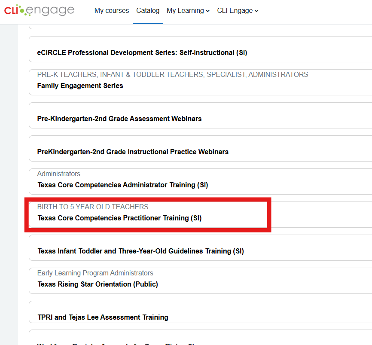Click the 'PRE-K TEACHERS, INFANT & TODDLER' audience label

(x=172, y=75)
